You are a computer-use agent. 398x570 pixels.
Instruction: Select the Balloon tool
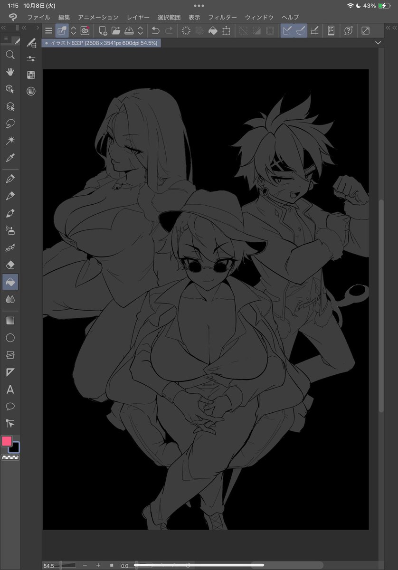pos(10,406)
